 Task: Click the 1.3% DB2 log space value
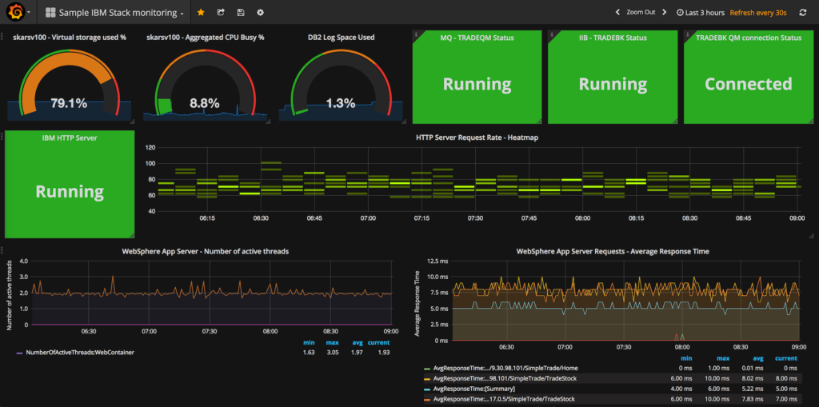coord(341,103)
